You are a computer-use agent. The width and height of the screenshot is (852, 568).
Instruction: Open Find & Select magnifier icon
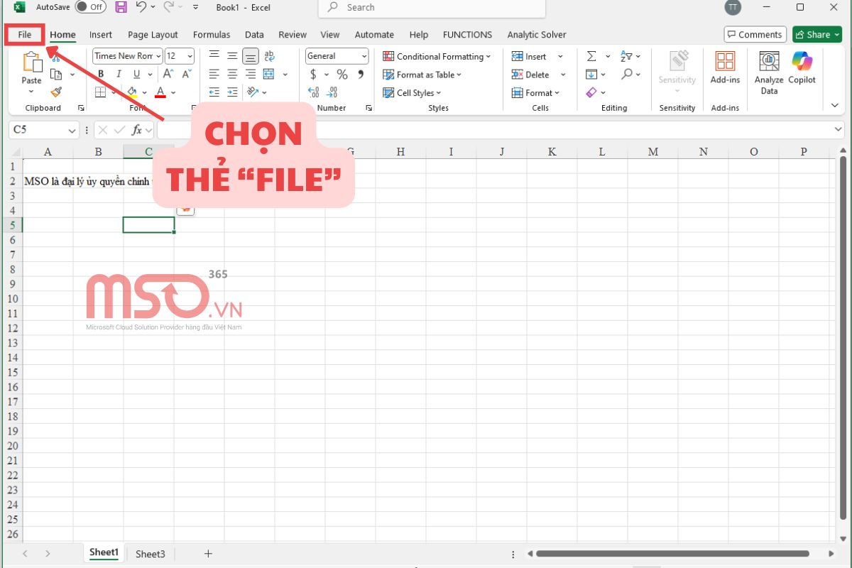point(626,74)
